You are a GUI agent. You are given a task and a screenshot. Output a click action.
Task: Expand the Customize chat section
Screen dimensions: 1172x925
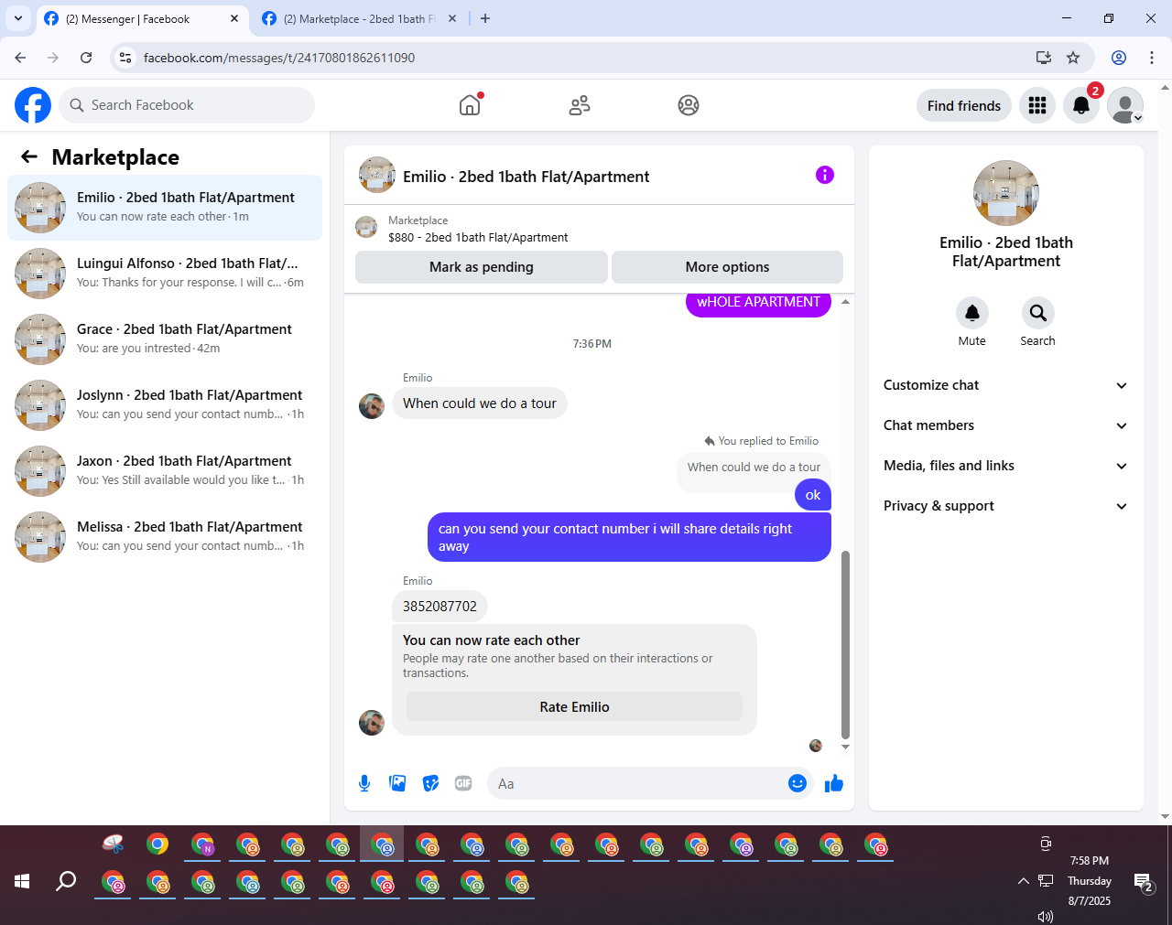point(1006,385)
